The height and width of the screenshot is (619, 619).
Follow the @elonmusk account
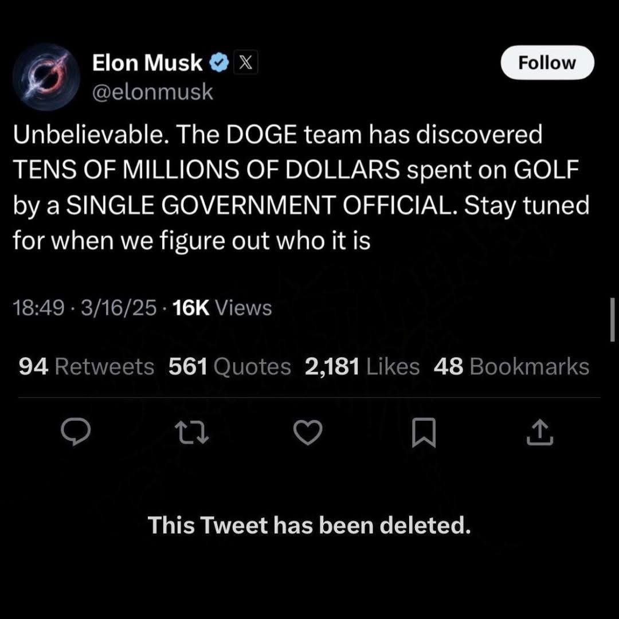coord(547,62)
